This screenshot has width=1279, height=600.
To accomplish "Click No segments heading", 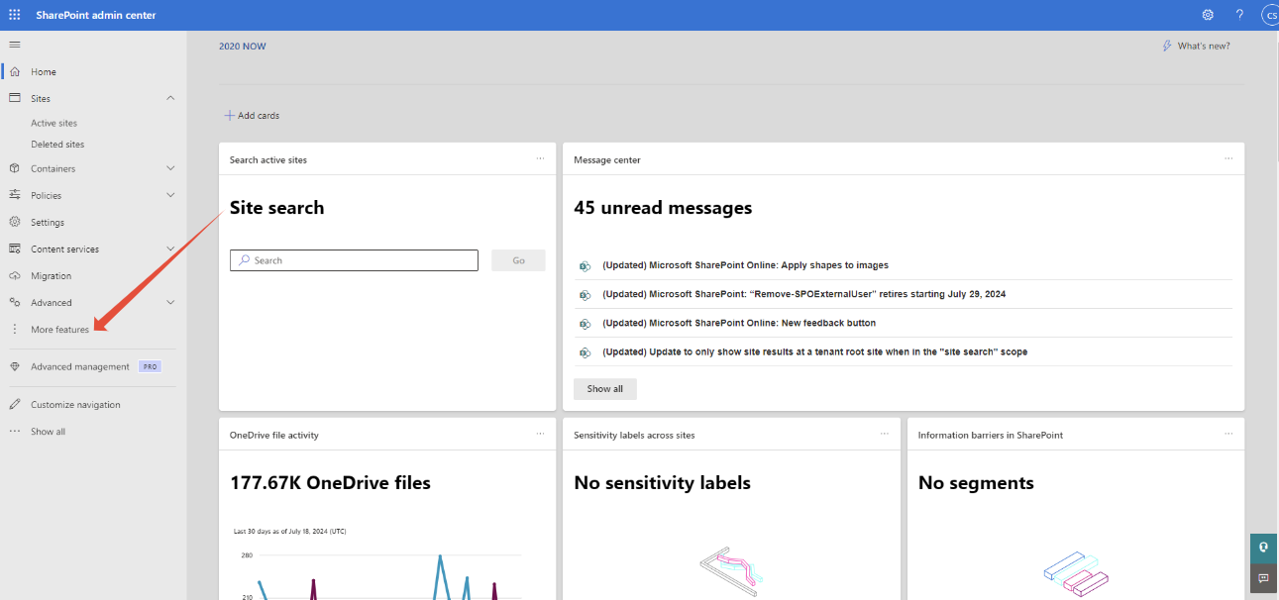I will 976,483.
